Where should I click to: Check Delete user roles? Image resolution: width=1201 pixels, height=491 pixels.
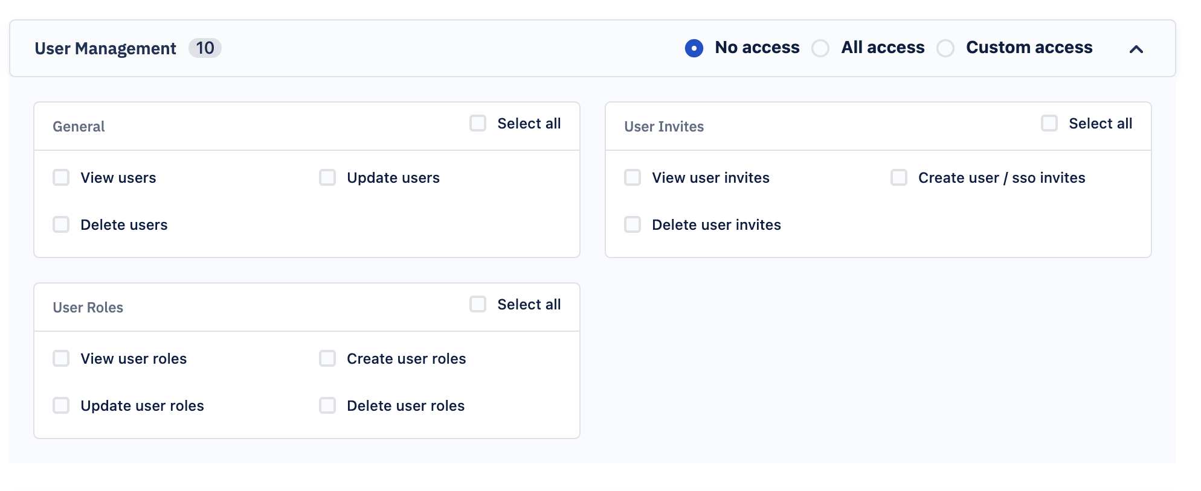(327, 405)
